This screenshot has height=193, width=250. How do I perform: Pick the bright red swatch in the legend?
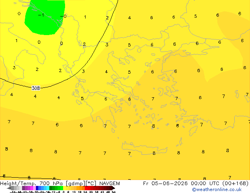(86, 188)
